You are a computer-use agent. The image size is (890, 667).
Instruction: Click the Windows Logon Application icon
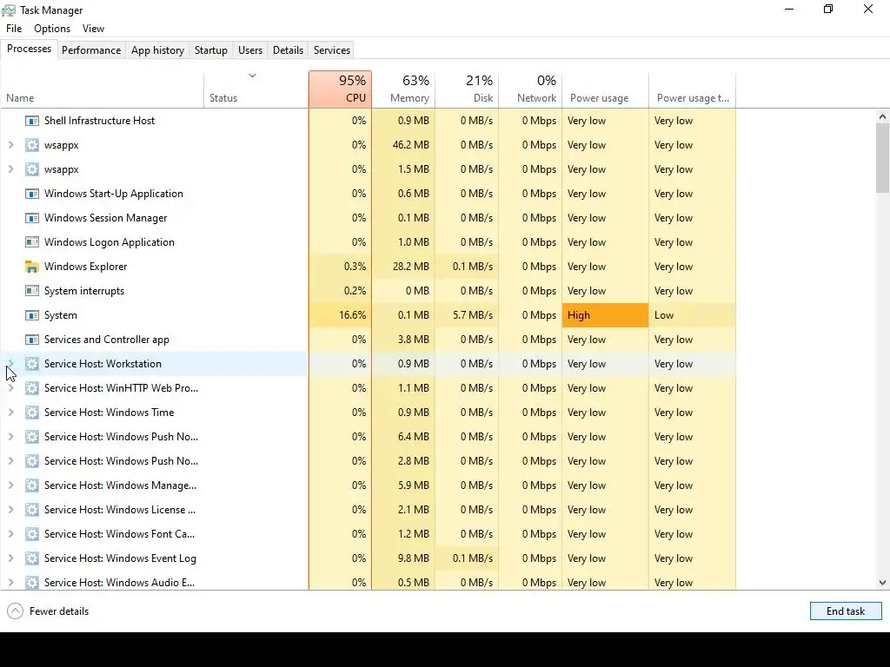point(32,242)
